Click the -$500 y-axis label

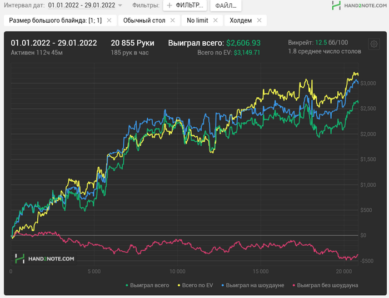pos(367,261)
